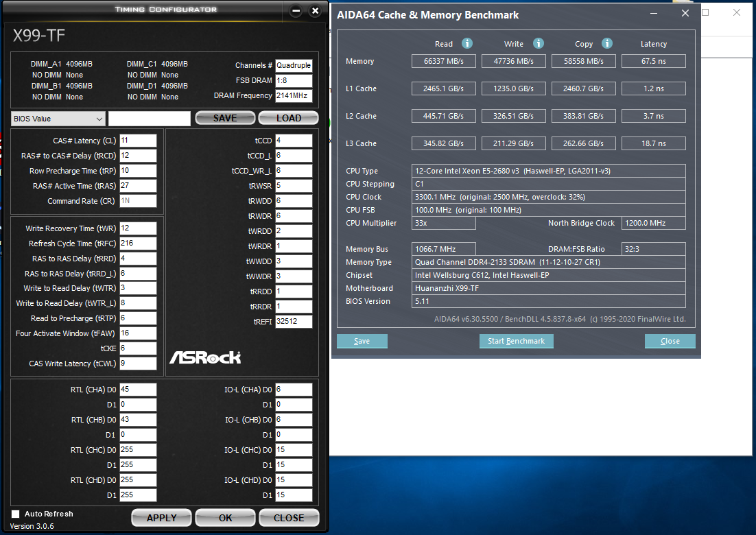The image size is (756, 535).
Task: Click the CLOSE button in Timing Configurator
Action: (x=289, y=518)
